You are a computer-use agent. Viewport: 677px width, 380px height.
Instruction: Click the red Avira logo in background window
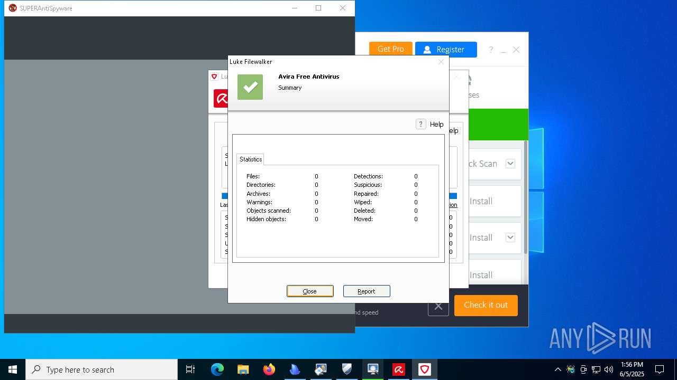click(x=221, y=99)
